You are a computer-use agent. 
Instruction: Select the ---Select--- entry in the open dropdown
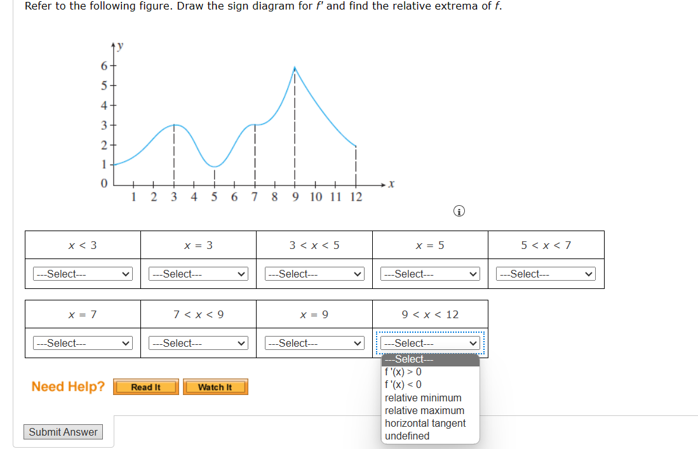pos(407,359)
